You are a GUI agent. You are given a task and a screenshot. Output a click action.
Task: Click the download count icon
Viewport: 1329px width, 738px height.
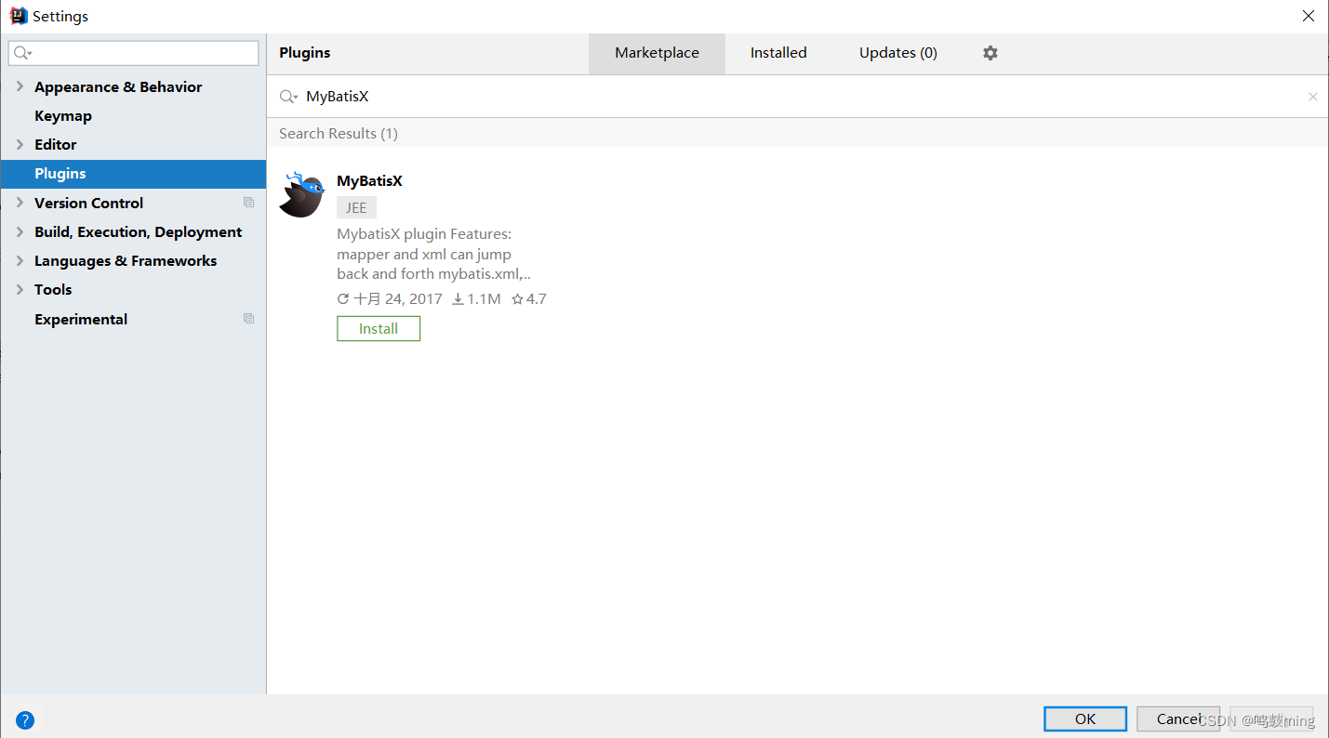pos(458,299)
